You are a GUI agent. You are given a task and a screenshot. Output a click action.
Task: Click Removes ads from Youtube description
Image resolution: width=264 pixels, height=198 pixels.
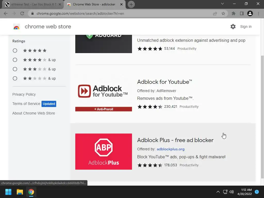(165, 98)
